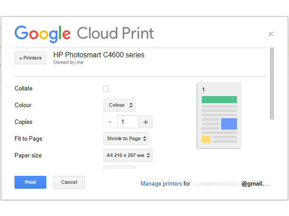Image resolution: width=289 pixels, height=216 pixels.
Task: Close the Cloud Print dialog
Action: pos(271,34)
